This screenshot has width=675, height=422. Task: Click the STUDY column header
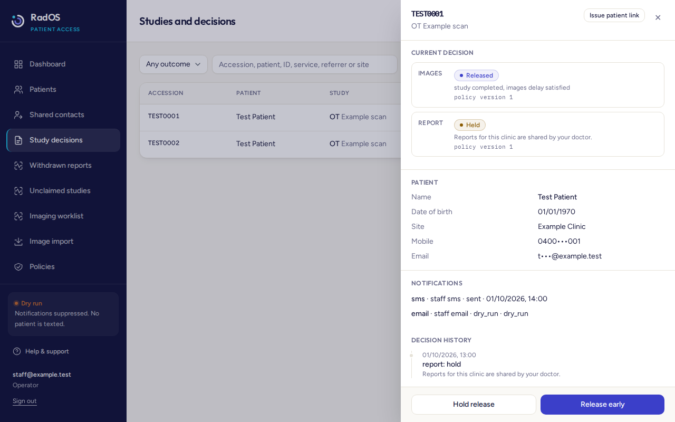(x=339, y=93)
